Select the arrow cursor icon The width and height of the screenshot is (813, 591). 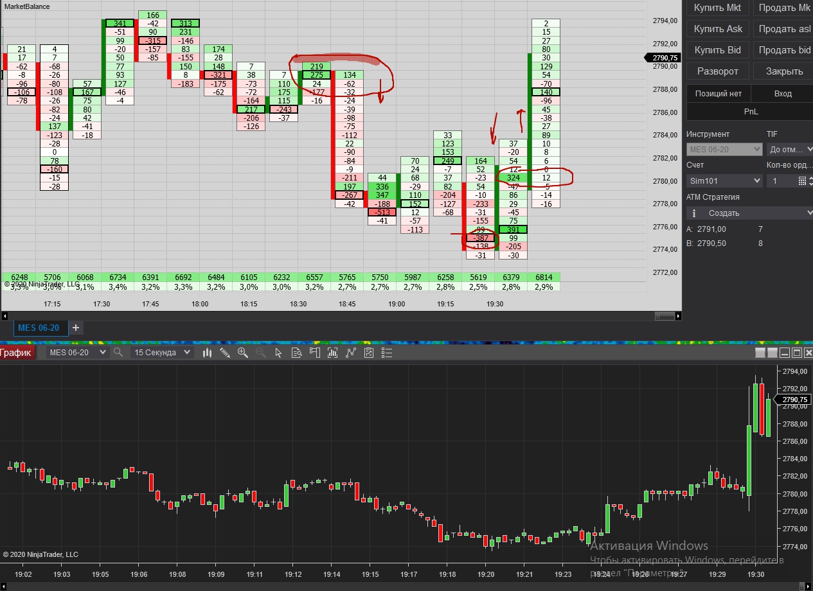click(278, 353)
